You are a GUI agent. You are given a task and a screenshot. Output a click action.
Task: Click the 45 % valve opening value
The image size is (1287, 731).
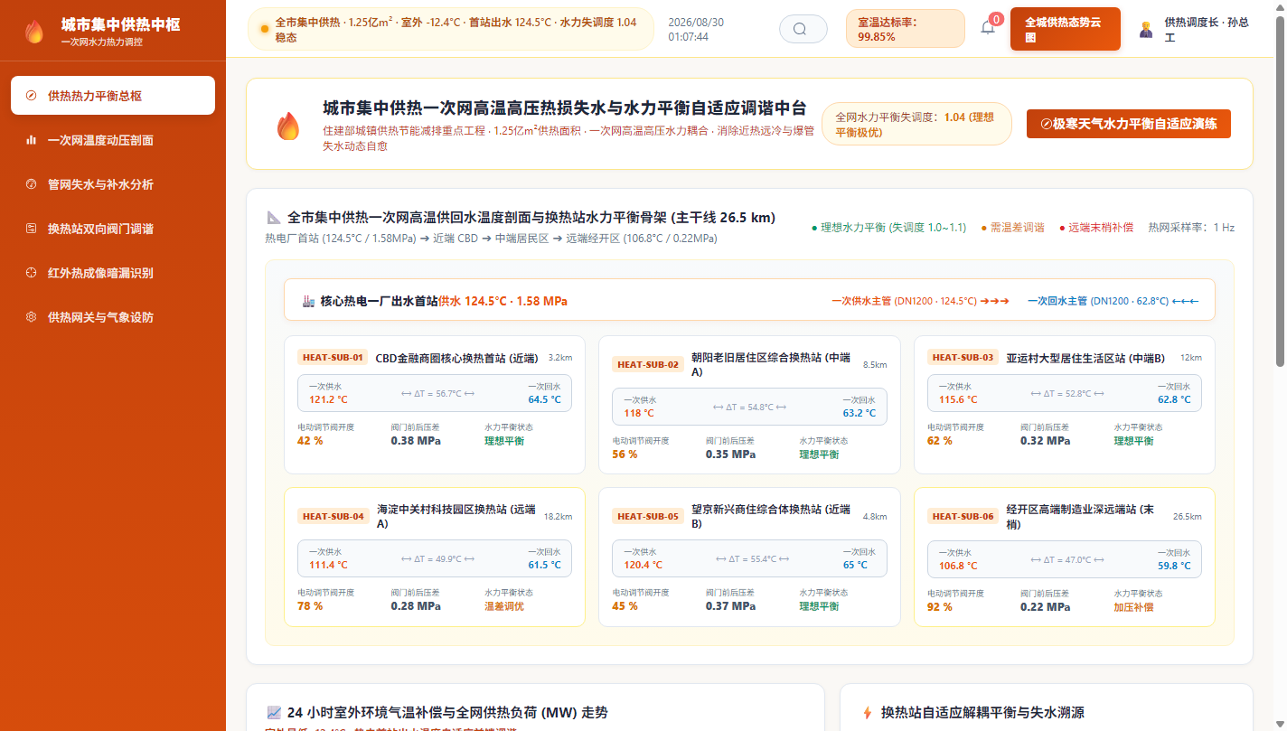[625, 606]
